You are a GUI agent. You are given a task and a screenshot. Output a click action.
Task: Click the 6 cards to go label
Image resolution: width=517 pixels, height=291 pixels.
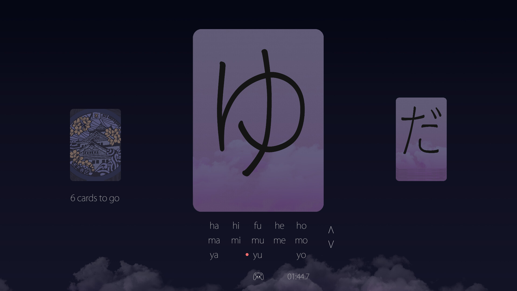click(x=95, y=198)
